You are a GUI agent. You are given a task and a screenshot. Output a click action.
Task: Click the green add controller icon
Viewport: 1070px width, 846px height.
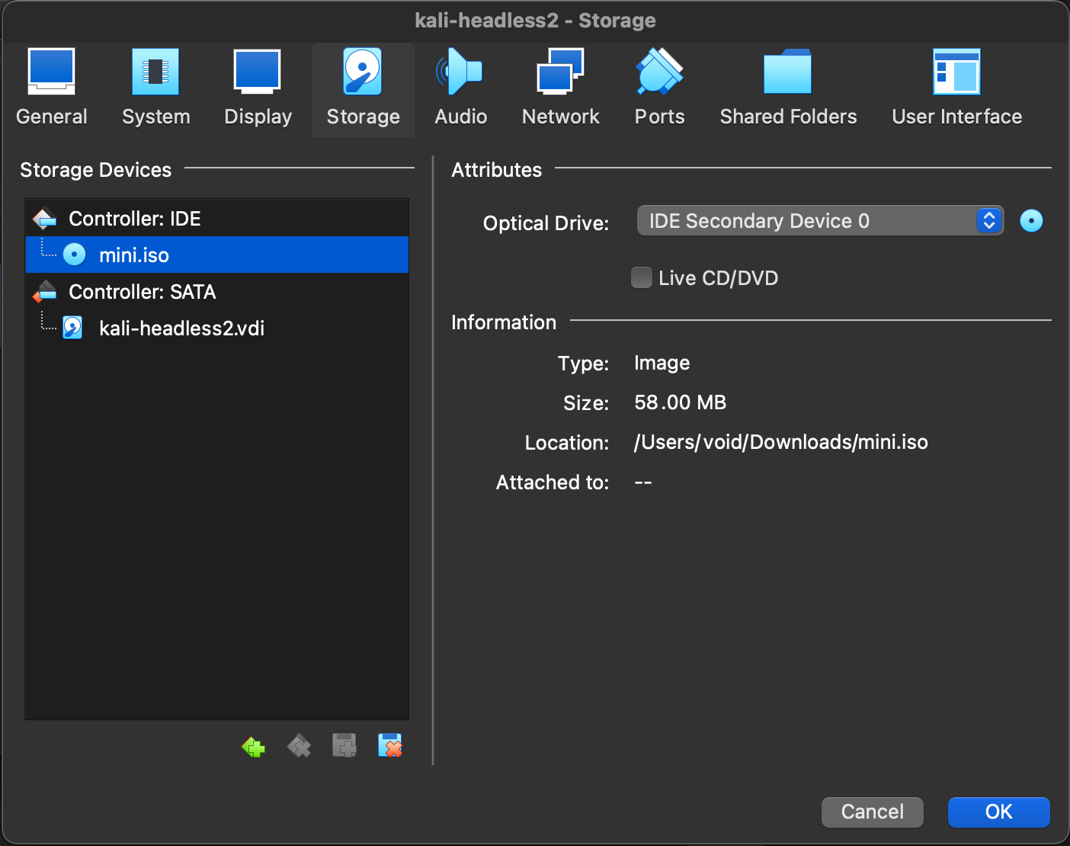click(x=253, y=746)
